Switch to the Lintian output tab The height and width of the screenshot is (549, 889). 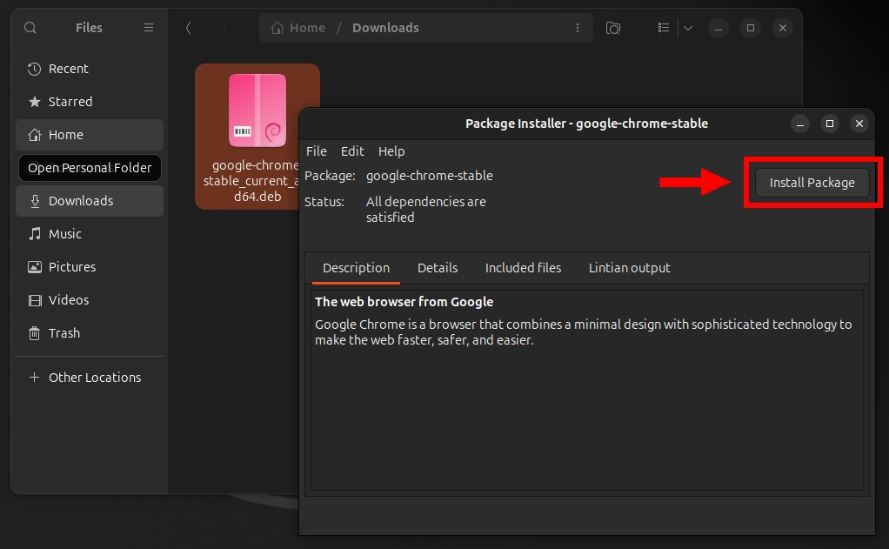pos(629,268)
